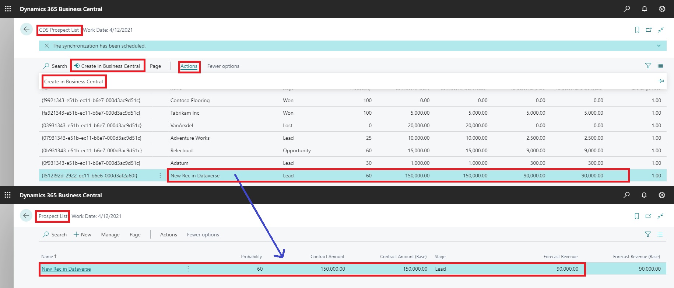This screenshot has width=674, height=288.
Task: Open settings gear in top header
Action: click(662, 9)
